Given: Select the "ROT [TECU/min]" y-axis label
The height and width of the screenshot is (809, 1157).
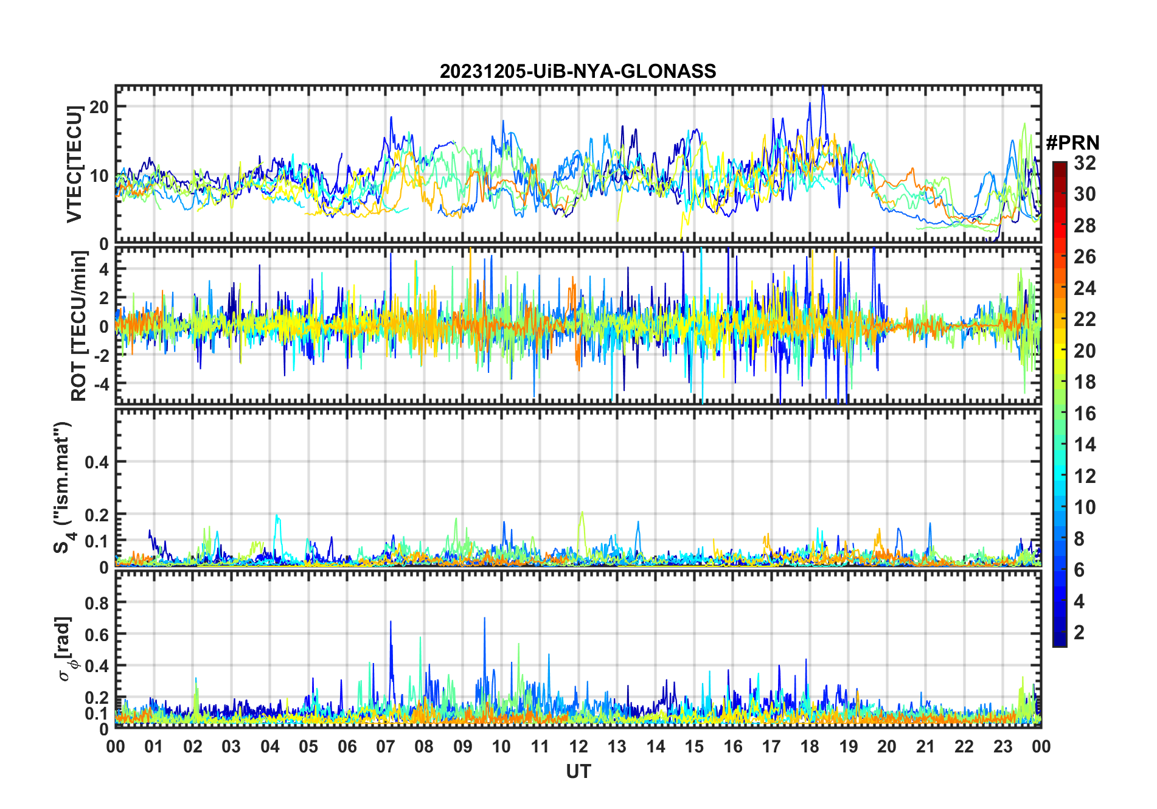Looking at the screenshot, I should 79,326.
